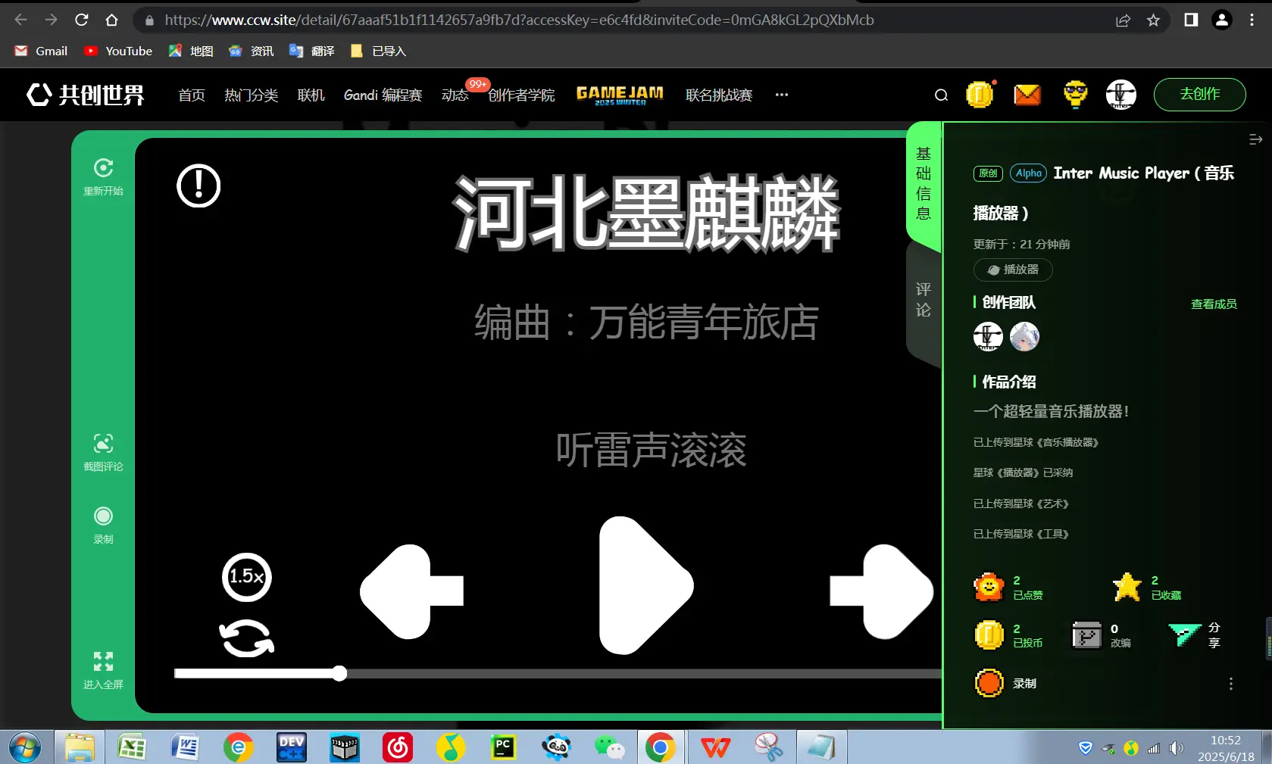The width and height of the screenshot is (1272, 764).
Task: Toggle the 1.5x playback speed button
Action: (247, 577)
